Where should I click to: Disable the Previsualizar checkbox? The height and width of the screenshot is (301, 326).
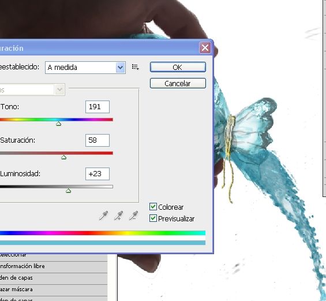tap(153, 218)
